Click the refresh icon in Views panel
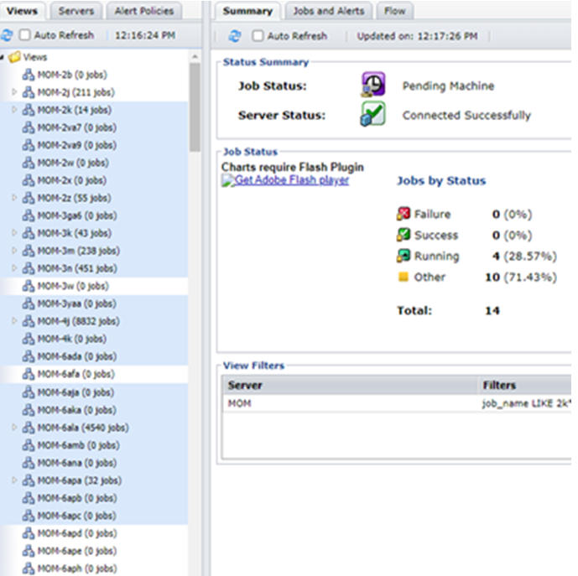 coord(7,36)
